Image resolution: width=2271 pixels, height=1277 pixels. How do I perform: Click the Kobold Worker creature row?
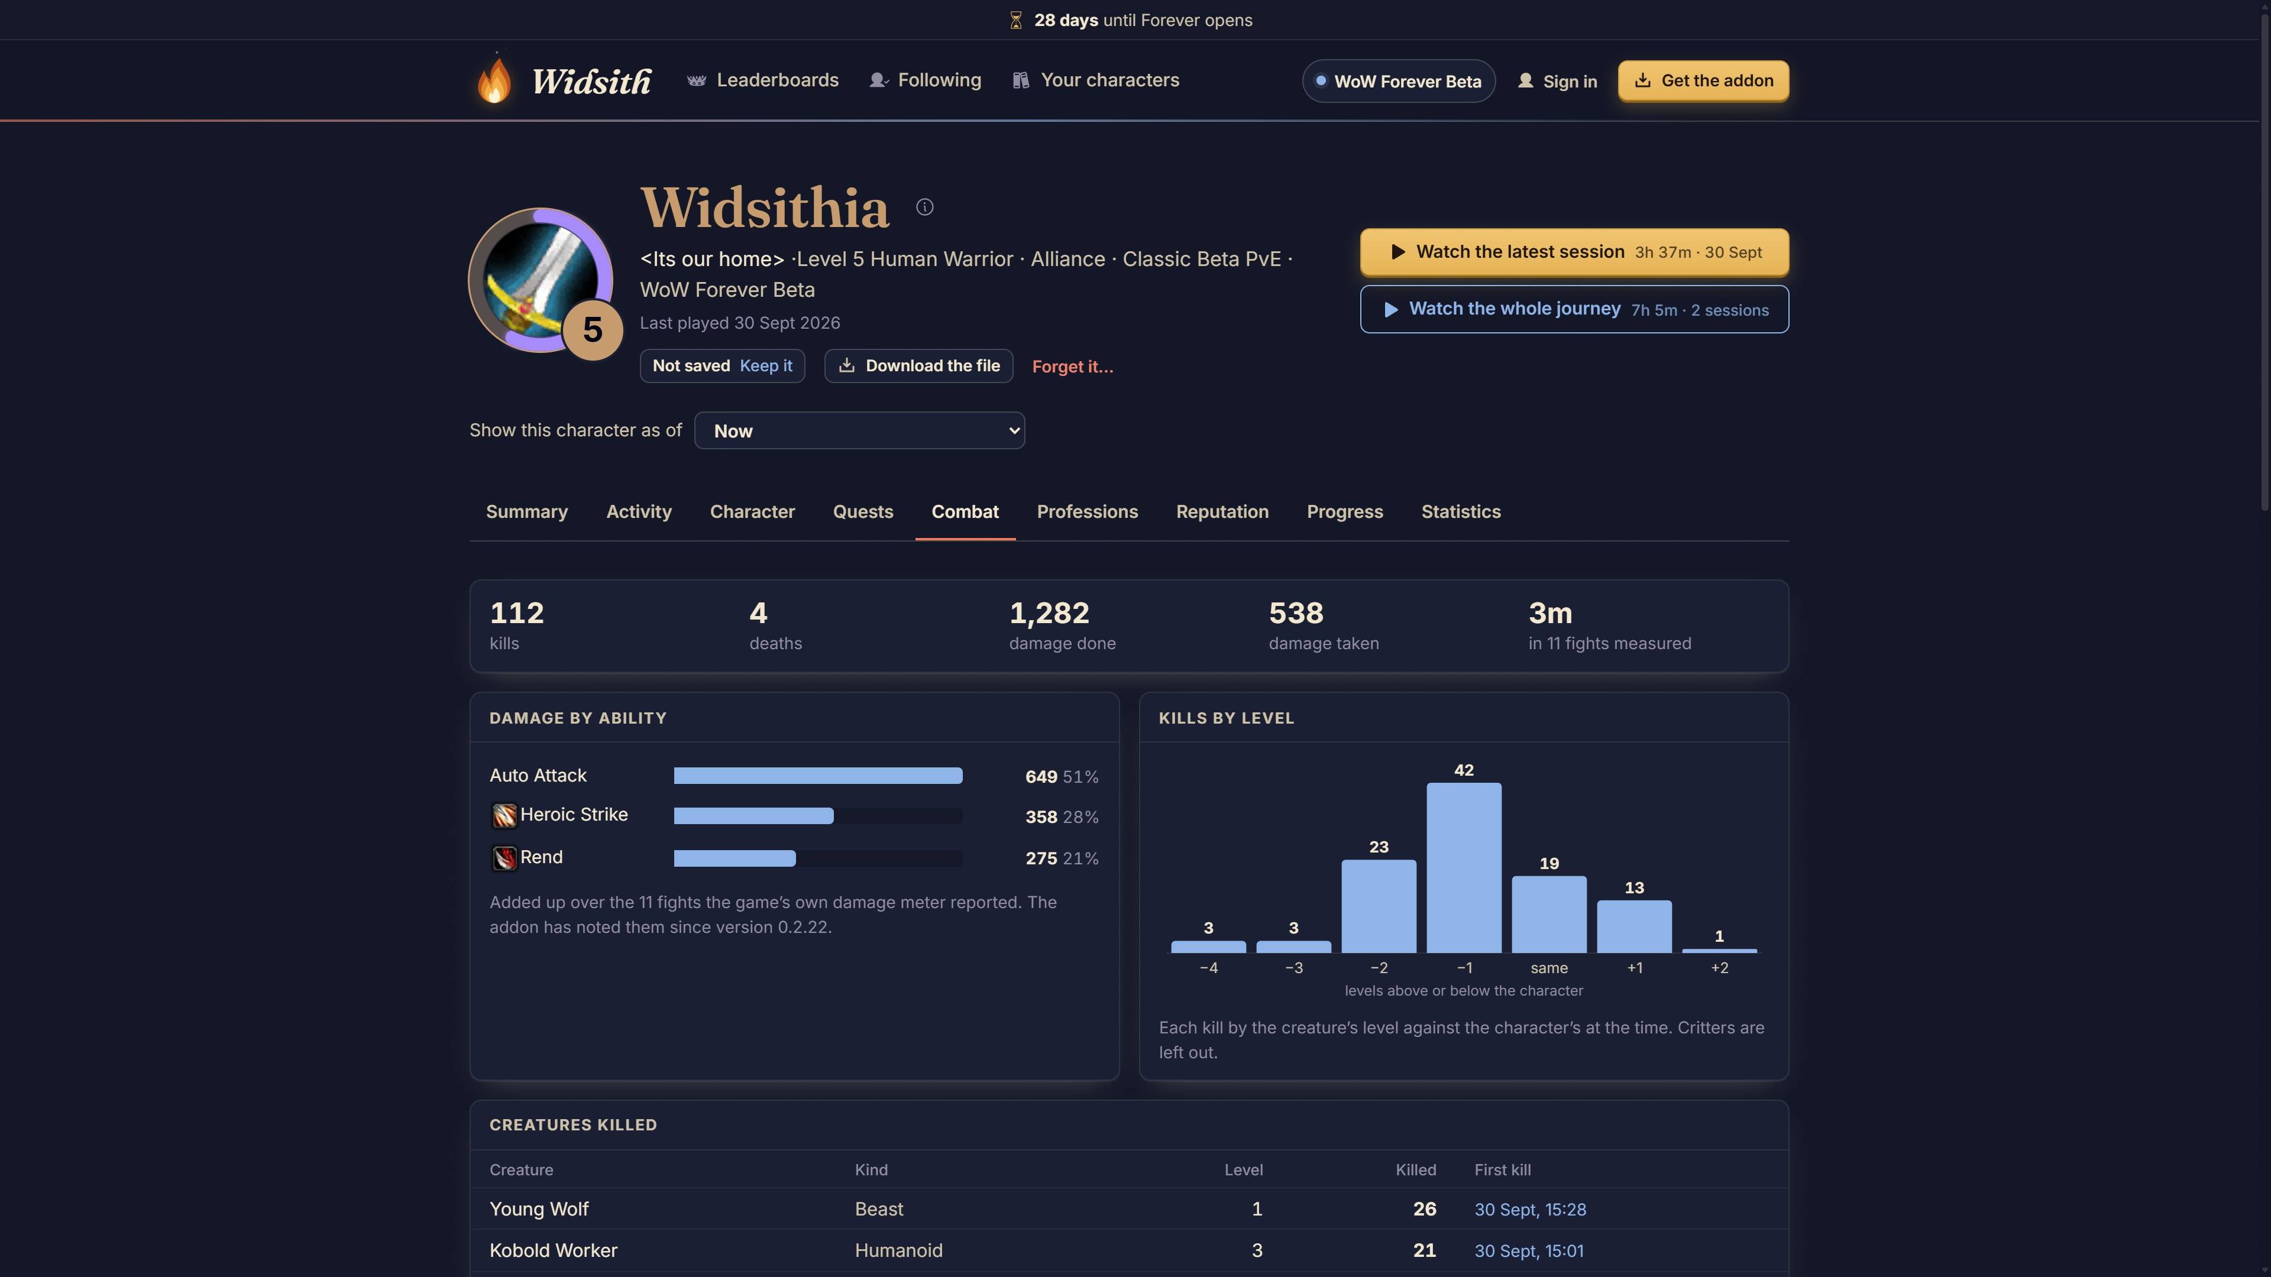click(1128, 1250)
